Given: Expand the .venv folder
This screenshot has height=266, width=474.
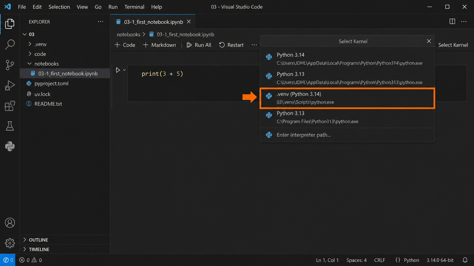Looking at the screenshot, I should (x=30, y=44).
